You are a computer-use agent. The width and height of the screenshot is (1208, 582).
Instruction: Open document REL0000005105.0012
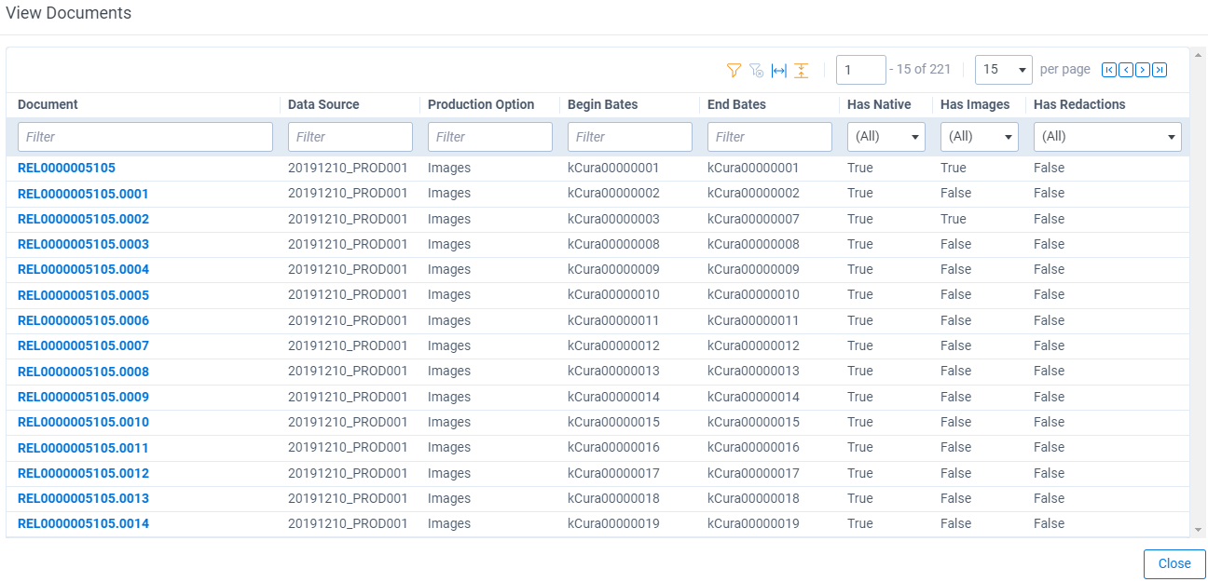[83, 473]
